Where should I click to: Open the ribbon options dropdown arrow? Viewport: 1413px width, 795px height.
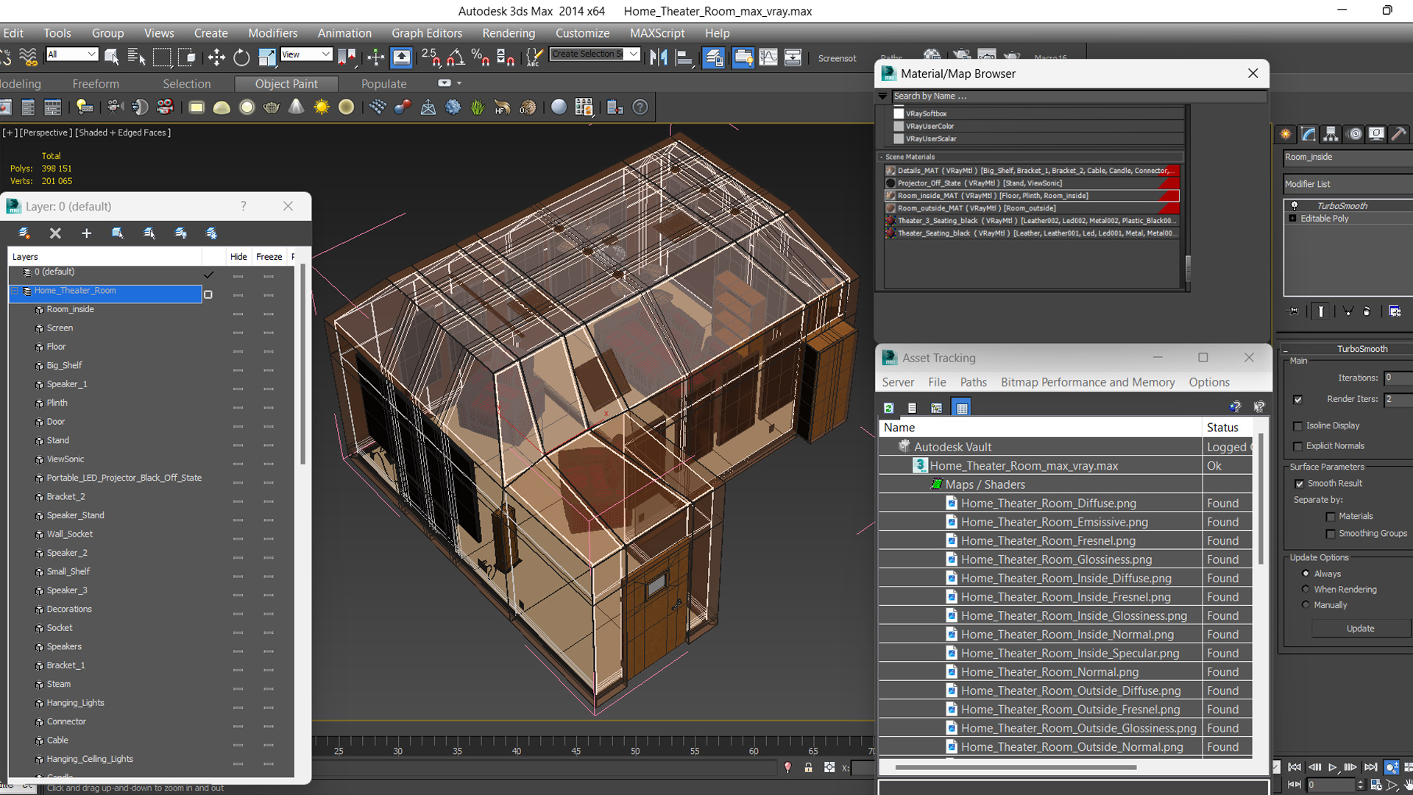coord(459,83)
